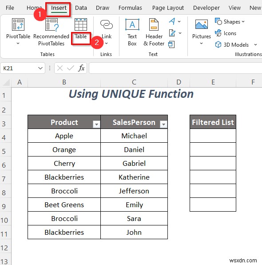Click the Pictures icon
This screenshot has width=262, height=265.
[x=202, y=24]
